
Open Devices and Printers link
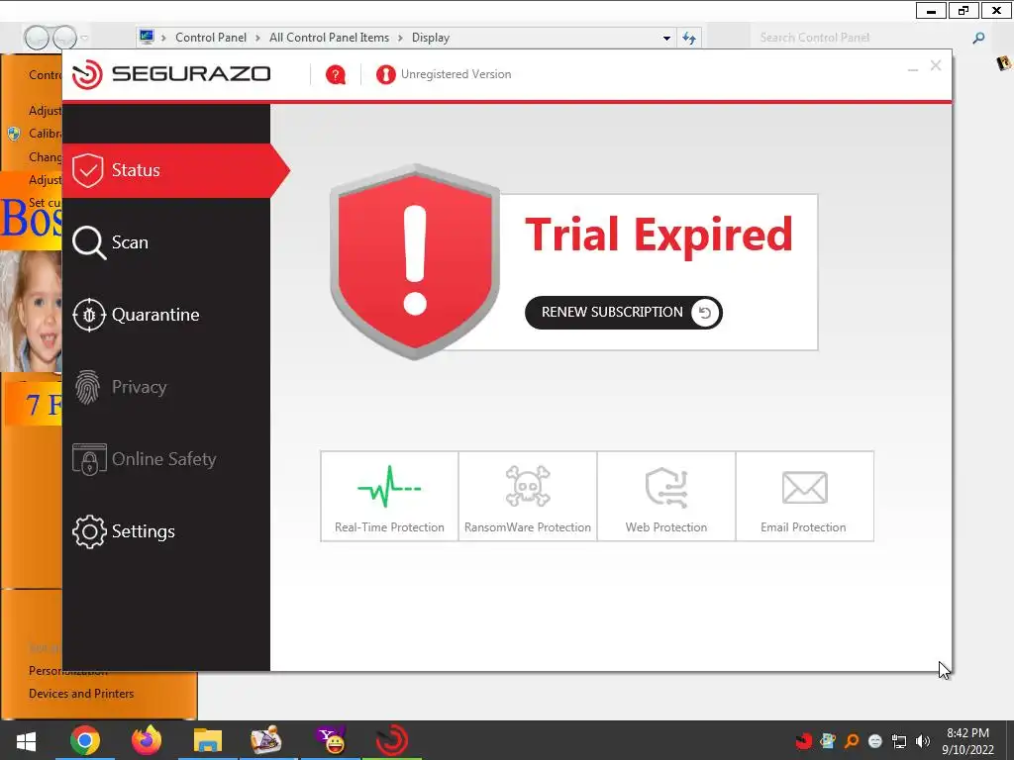(81, 694)
